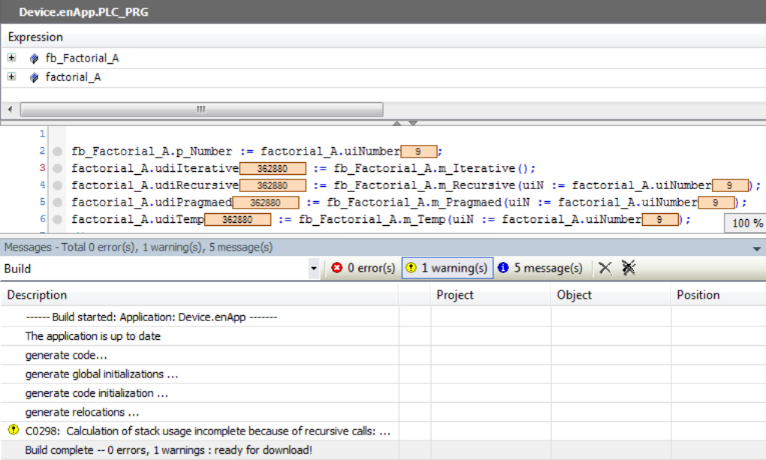This screenshot has height=460, width=766.
Task: Expand the fb_Factorial_A watch node
Action: 11,58
